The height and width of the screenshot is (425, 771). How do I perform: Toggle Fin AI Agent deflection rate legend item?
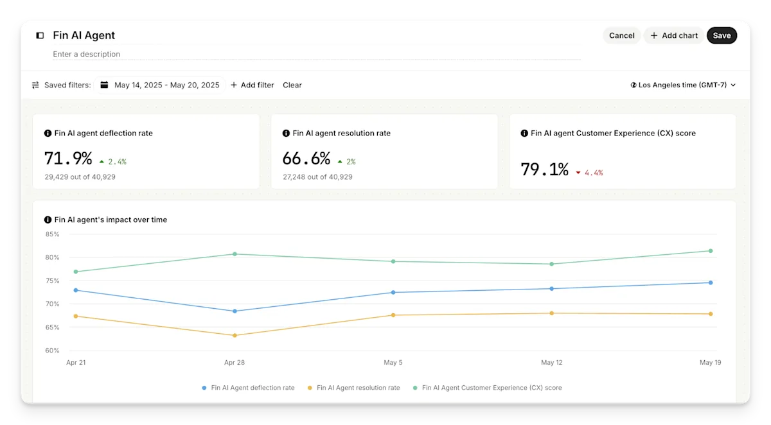[248, 388]
